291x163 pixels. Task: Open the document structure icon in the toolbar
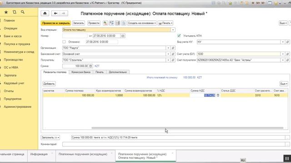tap(111, 23)
